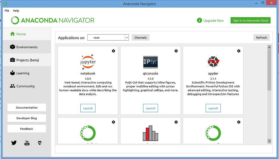Open the File menu
The image size is (279, 159).
tap(7, 11)
